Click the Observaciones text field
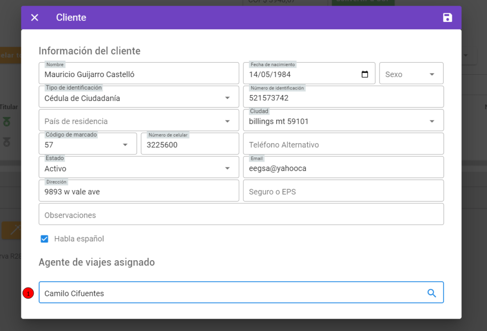Viewport: 487px width, 331px height. (x=241, y=214)
